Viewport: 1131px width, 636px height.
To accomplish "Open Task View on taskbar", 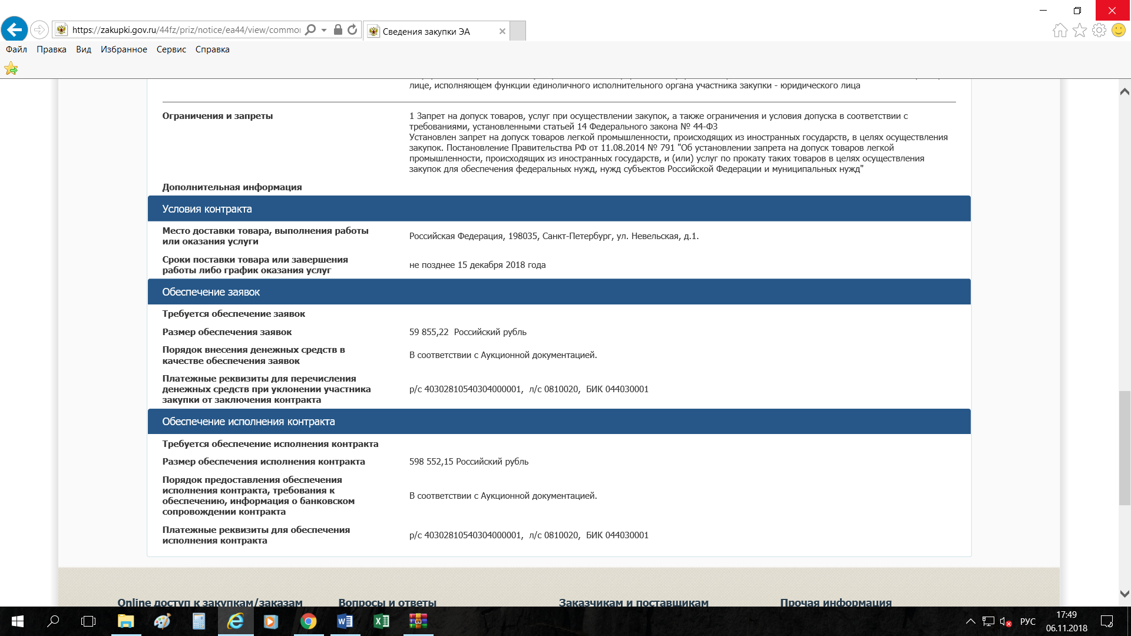I will pyautogui.click(x=88, y=621).
